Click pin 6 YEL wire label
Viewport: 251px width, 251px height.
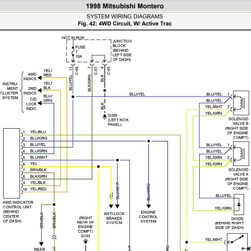click(x=33, y=164)
